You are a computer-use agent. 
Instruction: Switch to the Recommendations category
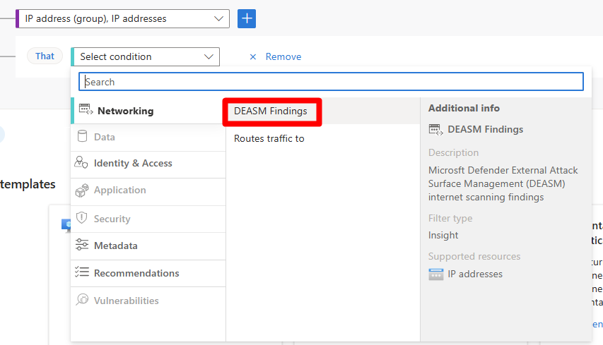tap(136, 273)
